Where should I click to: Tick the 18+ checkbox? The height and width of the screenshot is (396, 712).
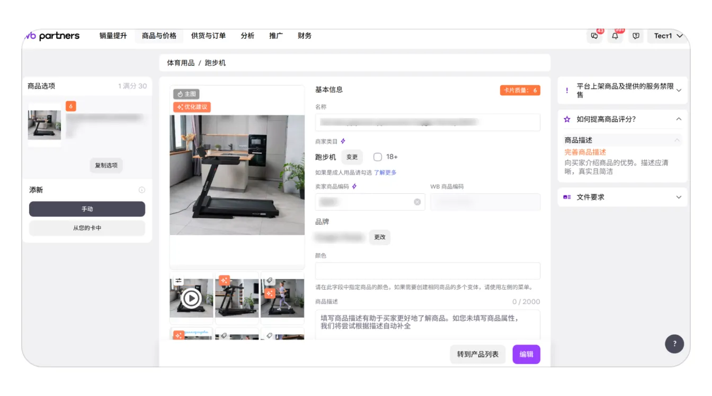(378, 157)
